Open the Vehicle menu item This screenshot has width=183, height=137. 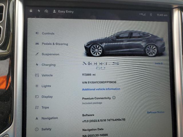pyautogui.click(x=47, y=75)
